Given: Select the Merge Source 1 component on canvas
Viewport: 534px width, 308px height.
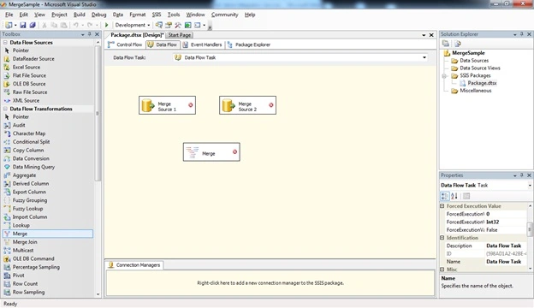Looking at the screenshot, I should (x=167, y=105).
